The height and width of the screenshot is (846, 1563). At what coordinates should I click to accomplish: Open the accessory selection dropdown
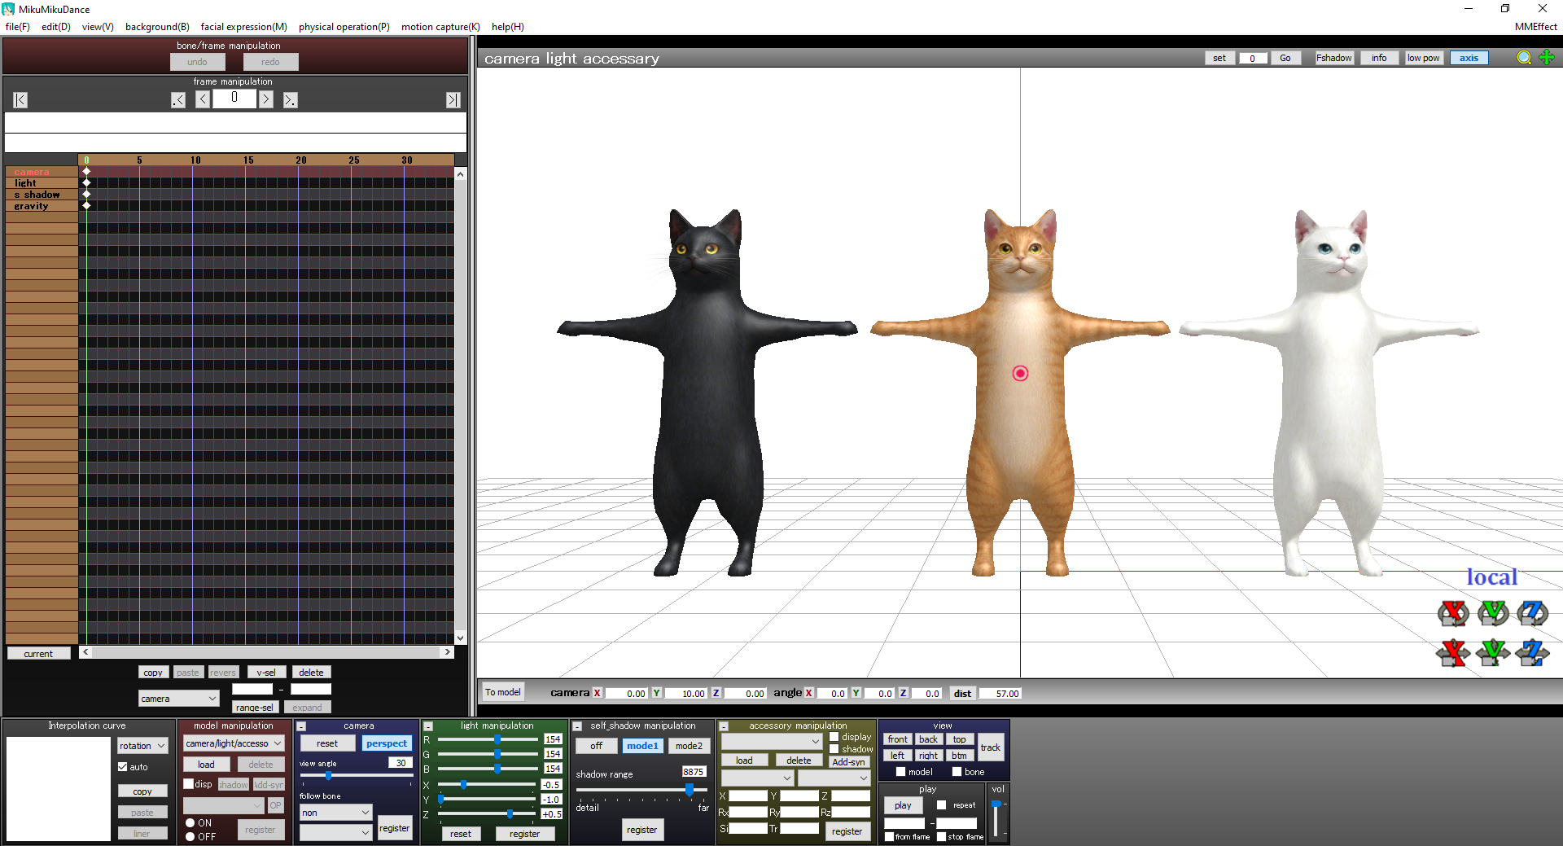pos(772,741)
